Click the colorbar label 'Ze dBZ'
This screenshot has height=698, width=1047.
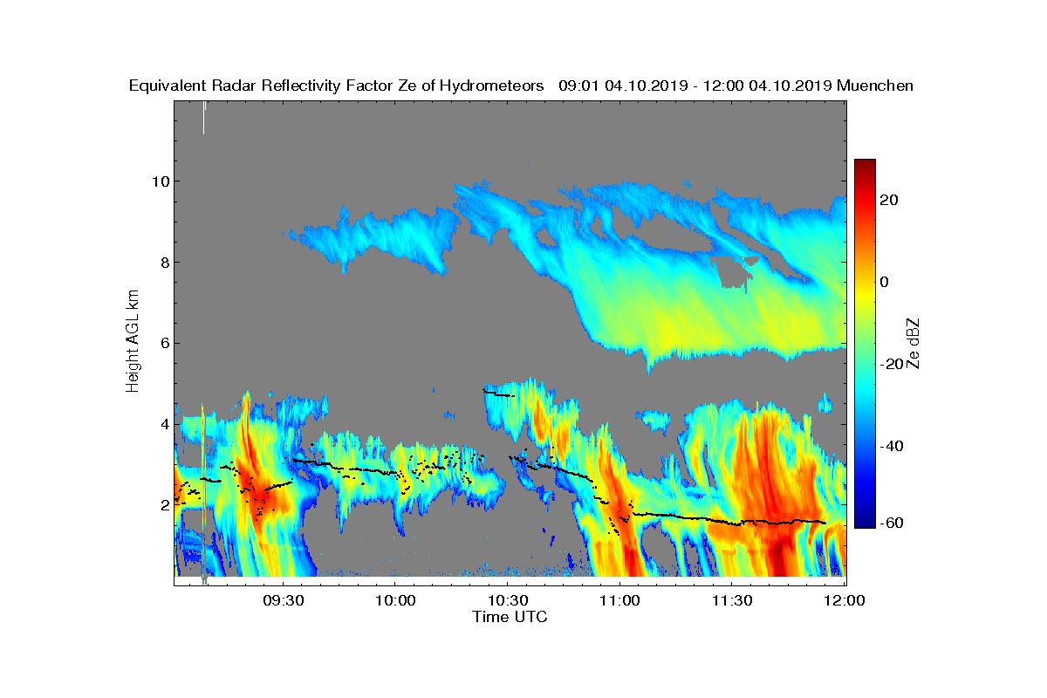pyautogui.click(x=914, y=343)
